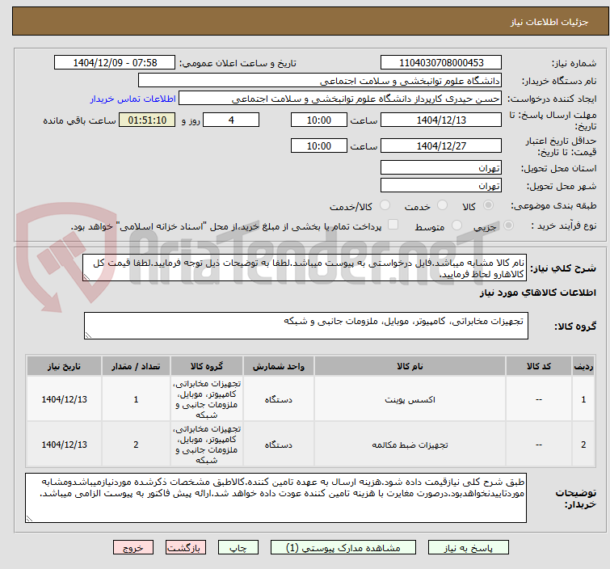
Task: Select the جزیی purchase type radio
Action: pos(508,225)
